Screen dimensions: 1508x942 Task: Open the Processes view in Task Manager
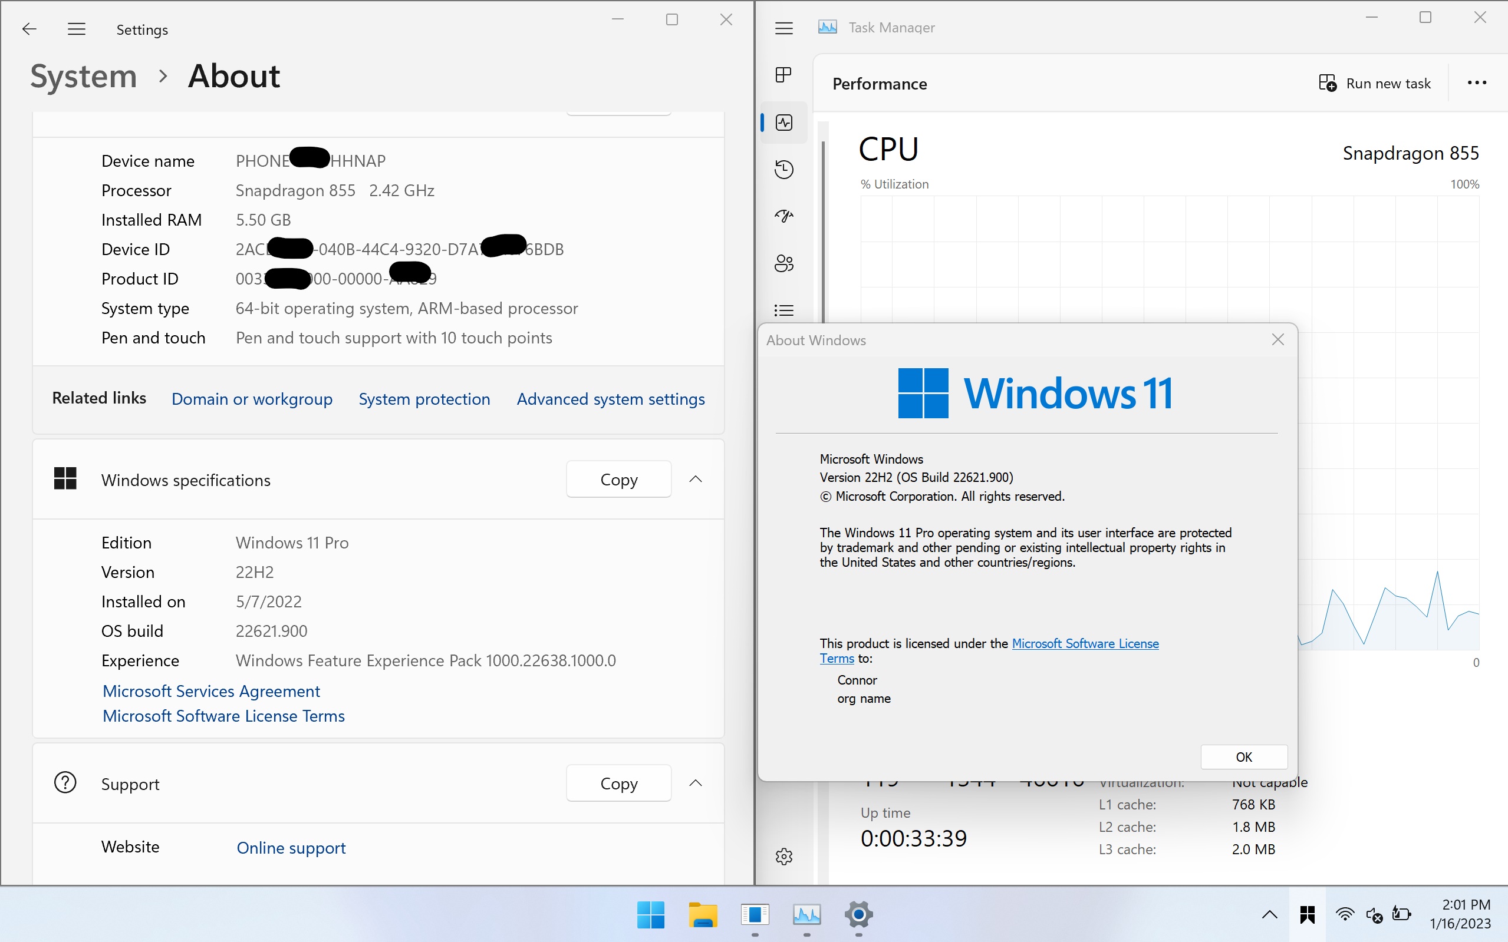tap(783, 74)
